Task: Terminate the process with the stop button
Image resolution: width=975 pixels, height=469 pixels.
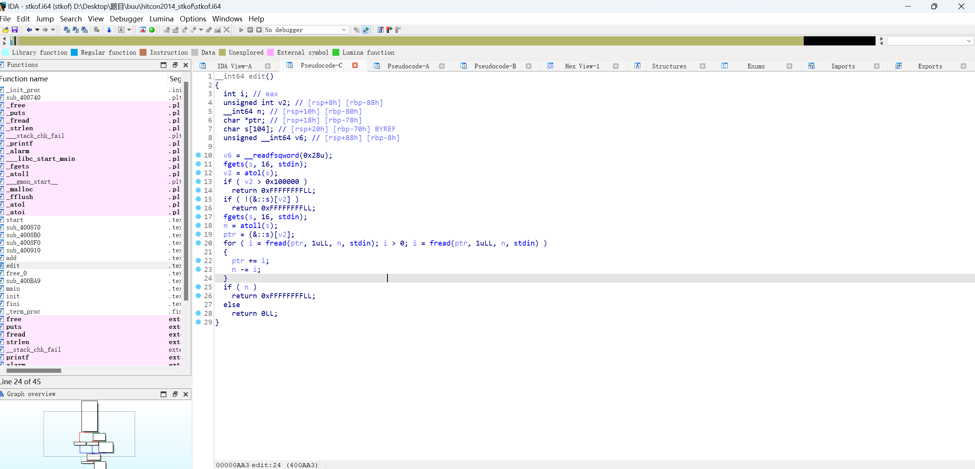Action: tap(259, 30)
